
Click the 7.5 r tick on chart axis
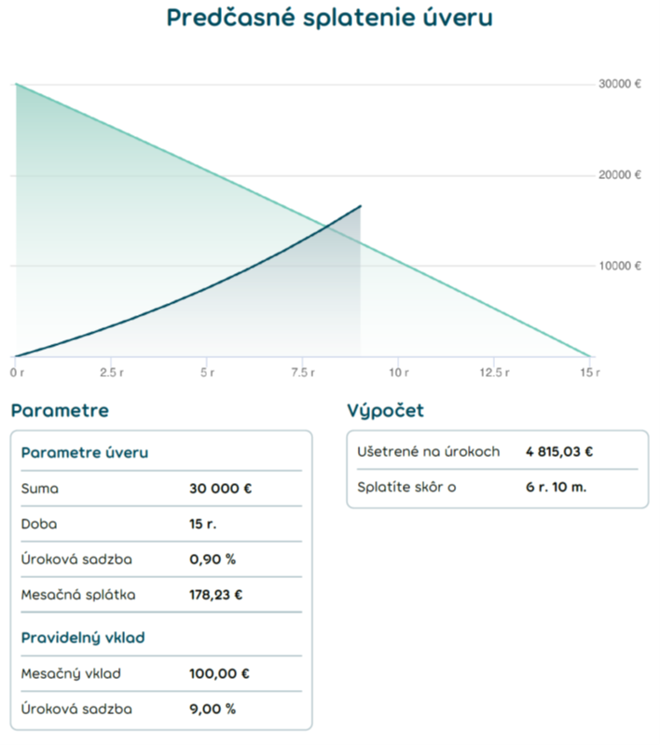tap(303, 373)
